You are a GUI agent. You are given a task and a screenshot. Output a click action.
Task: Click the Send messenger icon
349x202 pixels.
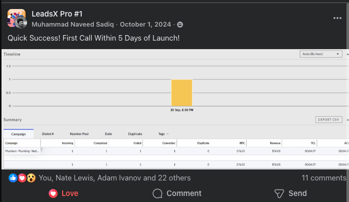pos(279,193)
